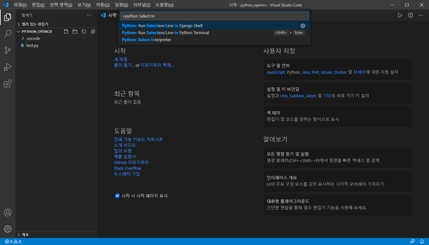429x245 pixels.
Task: Open the 보기(V) menu
Action: point(84,5)
